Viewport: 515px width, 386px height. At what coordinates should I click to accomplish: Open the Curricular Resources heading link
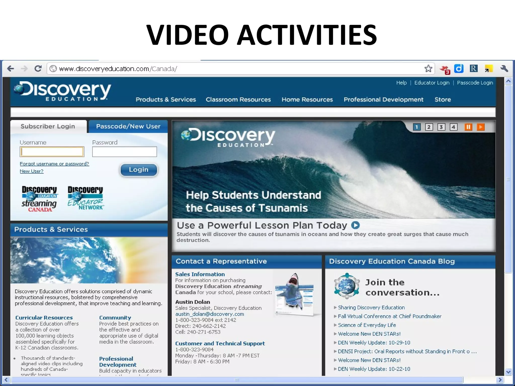click(x=44, y=318)
